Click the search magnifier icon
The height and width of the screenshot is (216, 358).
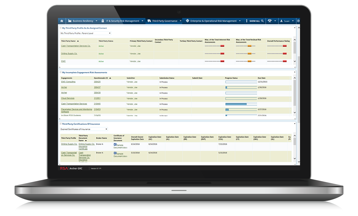(x=262, y=21)
